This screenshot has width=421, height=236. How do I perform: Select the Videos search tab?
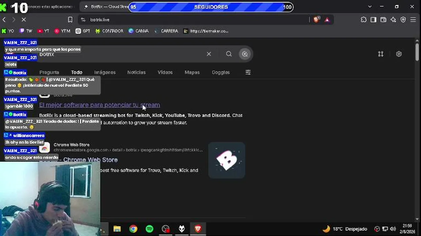(165, 72)
